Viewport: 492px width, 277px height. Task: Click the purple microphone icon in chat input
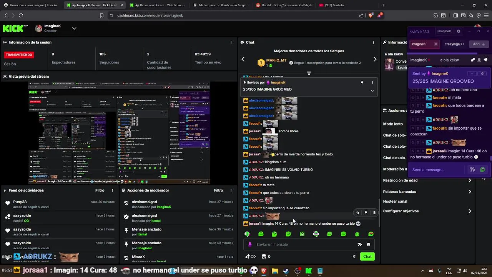click(250, 244)
